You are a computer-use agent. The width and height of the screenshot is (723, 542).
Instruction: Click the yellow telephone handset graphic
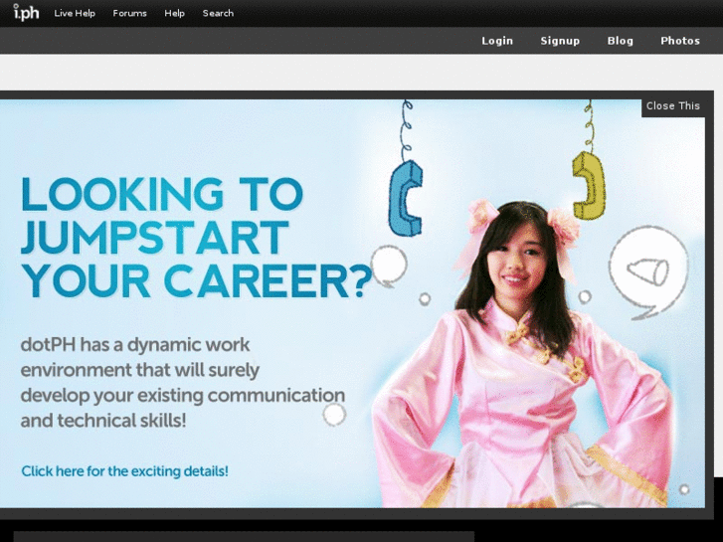[589, 185]
